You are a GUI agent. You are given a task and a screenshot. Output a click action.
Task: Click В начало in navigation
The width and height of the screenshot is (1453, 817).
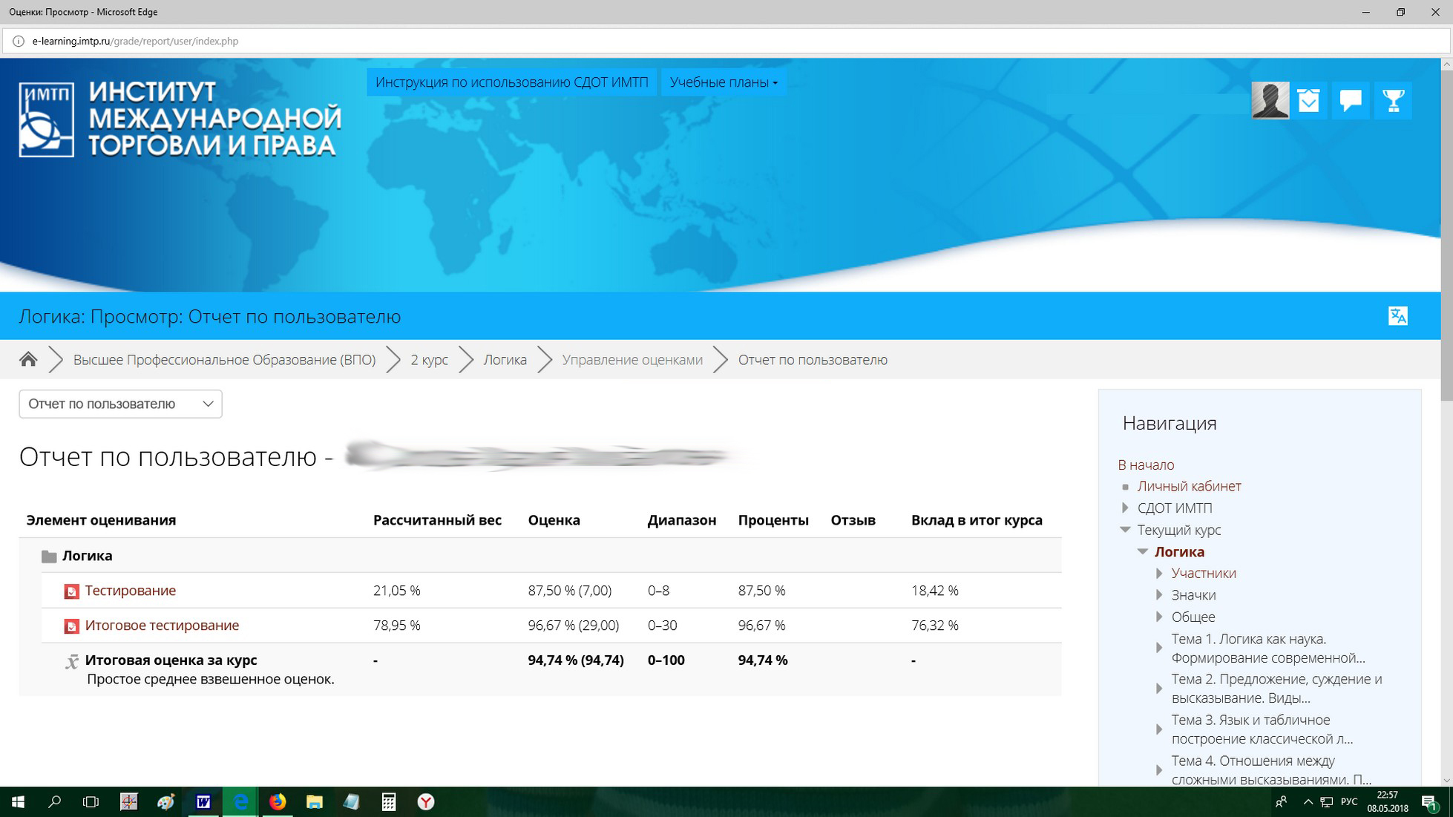tap(1146, 465)
